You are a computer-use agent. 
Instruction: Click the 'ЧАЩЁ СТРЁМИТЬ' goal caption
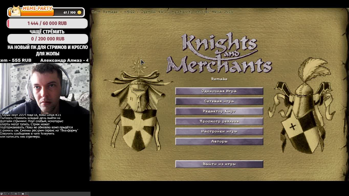47,32
